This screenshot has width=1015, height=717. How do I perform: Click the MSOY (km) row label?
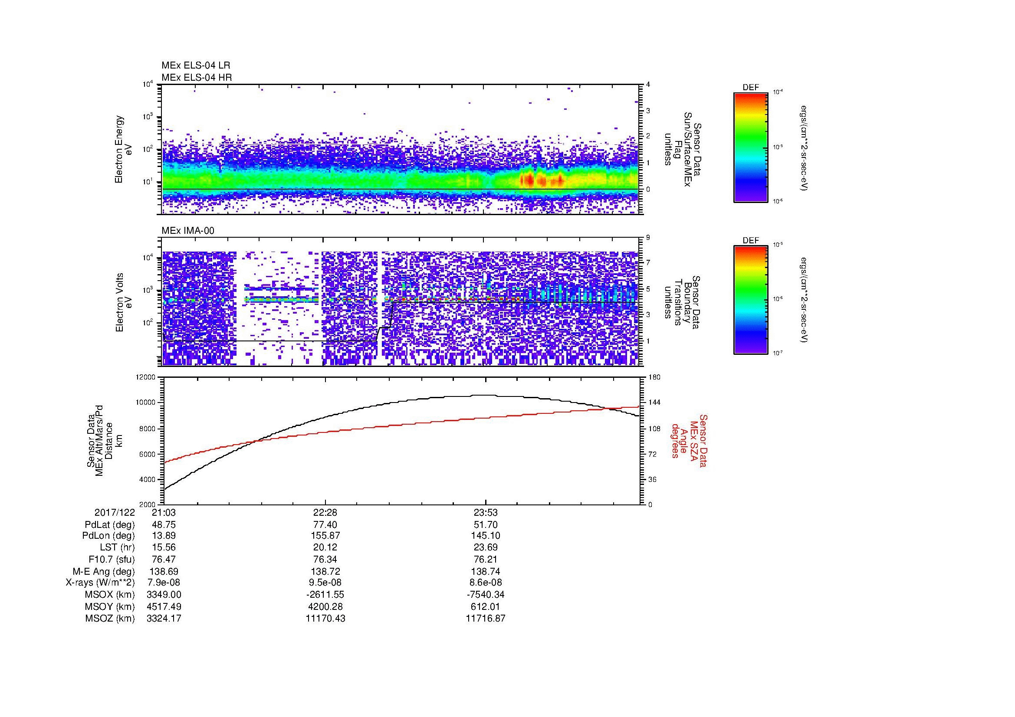pos(110,606)
